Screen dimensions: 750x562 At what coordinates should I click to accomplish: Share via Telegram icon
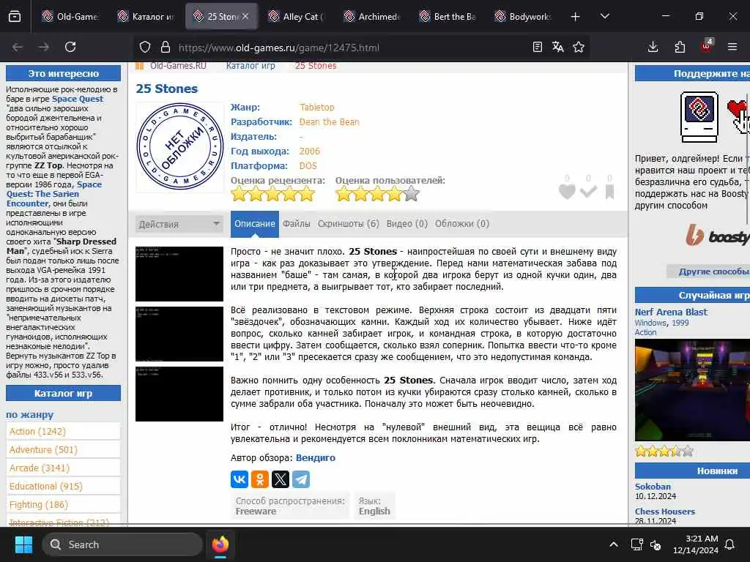tap(301, 479)
